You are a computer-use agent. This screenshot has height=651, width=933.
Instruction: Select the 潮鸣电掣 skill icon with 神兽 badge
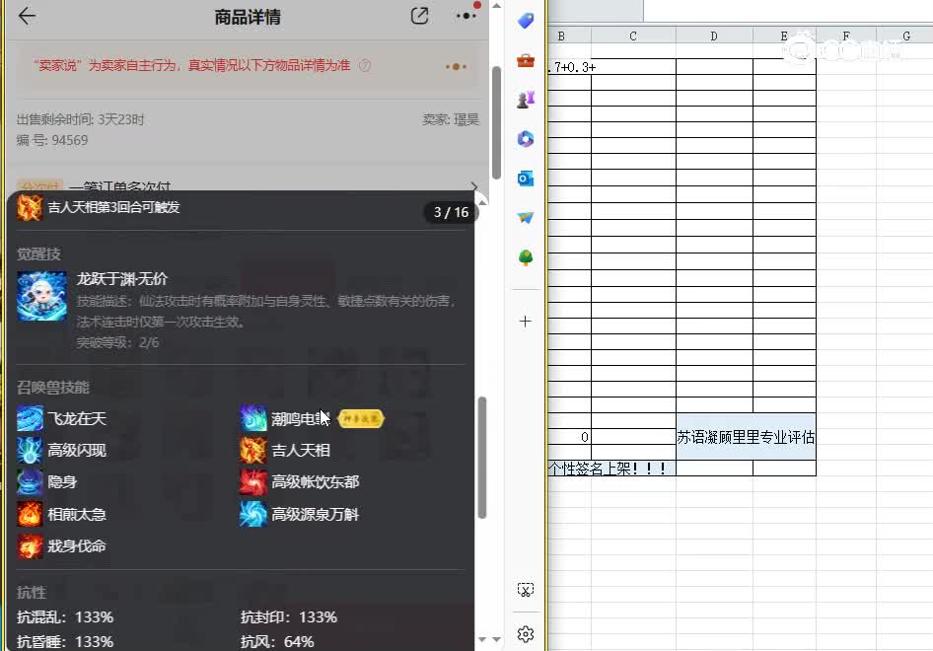[253, 417]
